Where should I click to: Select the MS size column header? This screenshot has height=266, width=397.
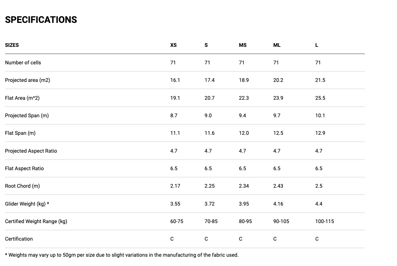[x=243, y=45]
